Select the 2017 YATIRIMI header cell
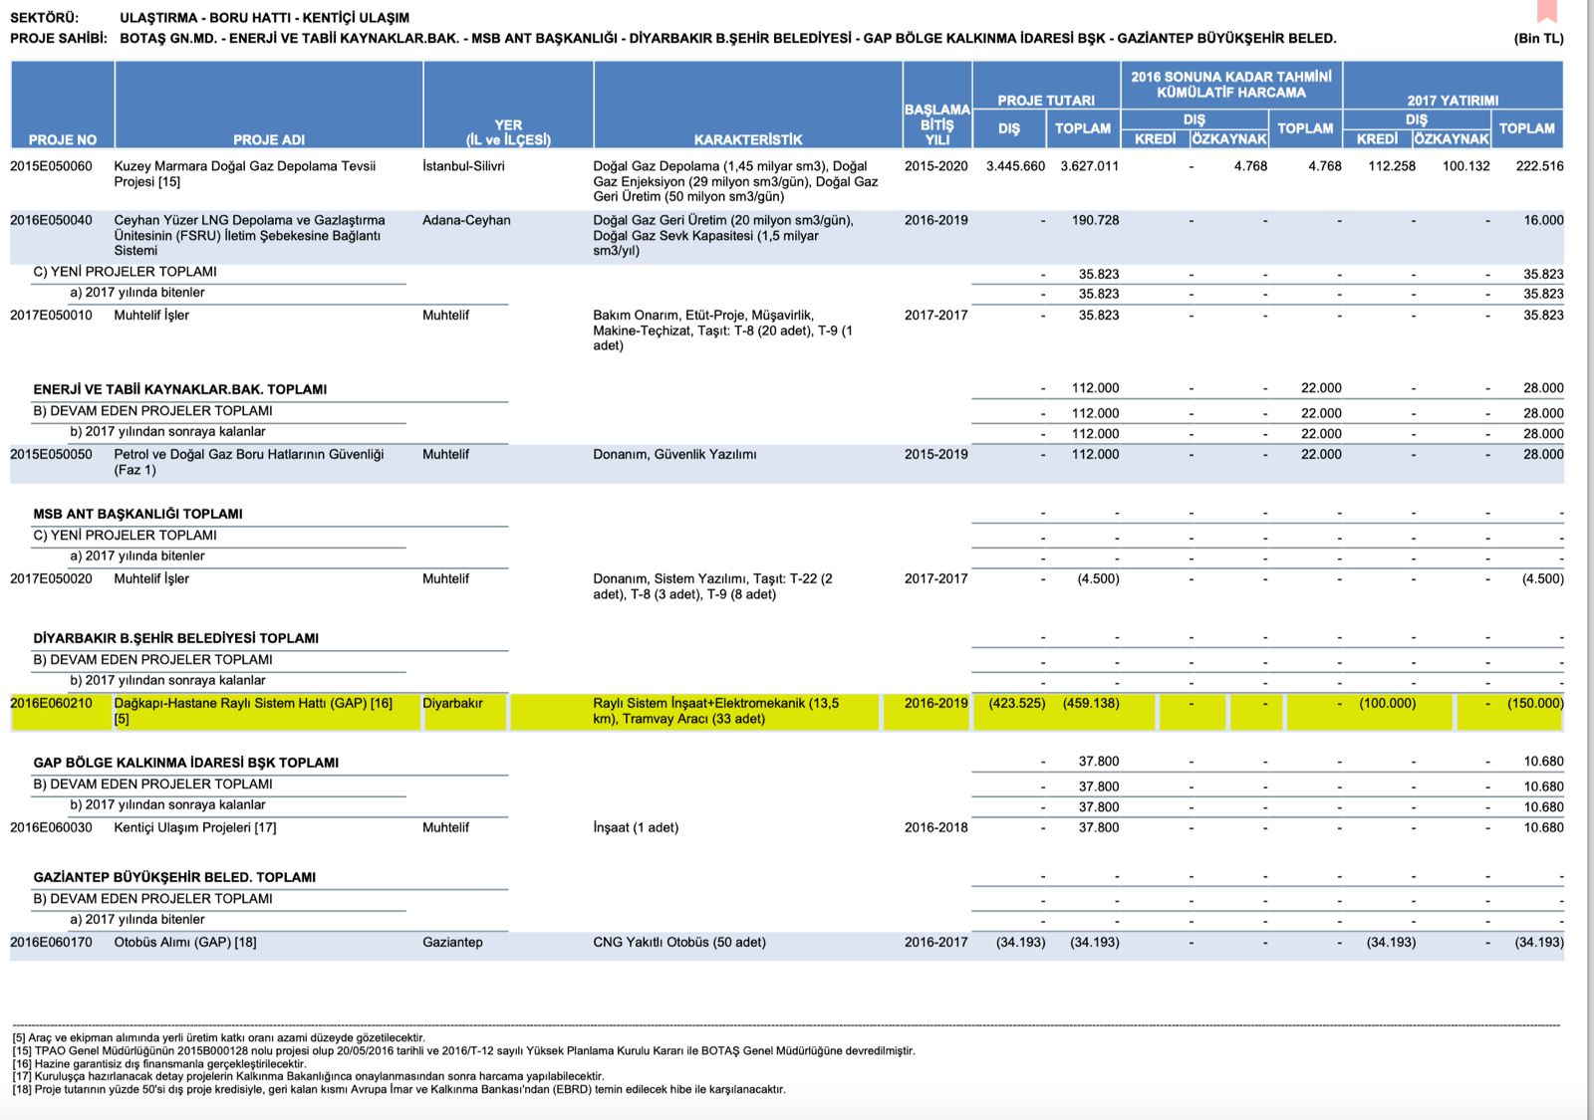This screenshot has height=1120, width=1594. (1452, 100)
